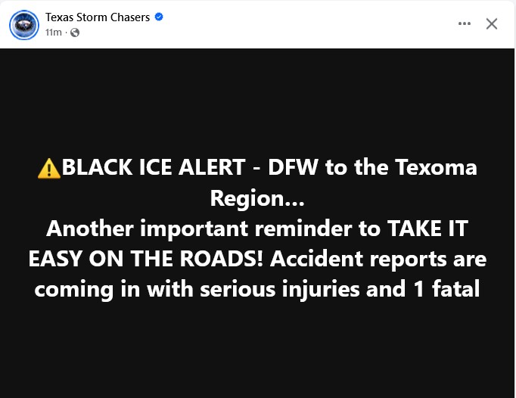The width and height of the screenshot is (516, 398).
Task: Click the word 'Chasers' in page name
Action: click(129, 17)
